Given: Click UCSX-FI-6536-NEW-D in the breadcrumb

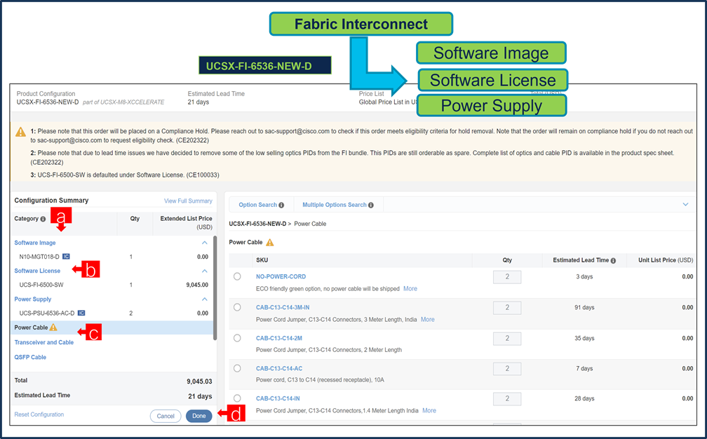Looking at the screenshot, I should point(257,224).
